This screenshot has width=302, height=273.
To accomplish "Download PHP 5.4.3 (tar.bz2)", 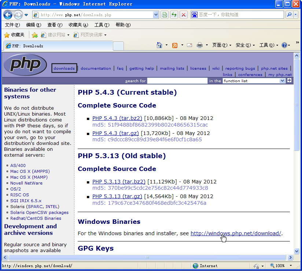I will (117, 118).
